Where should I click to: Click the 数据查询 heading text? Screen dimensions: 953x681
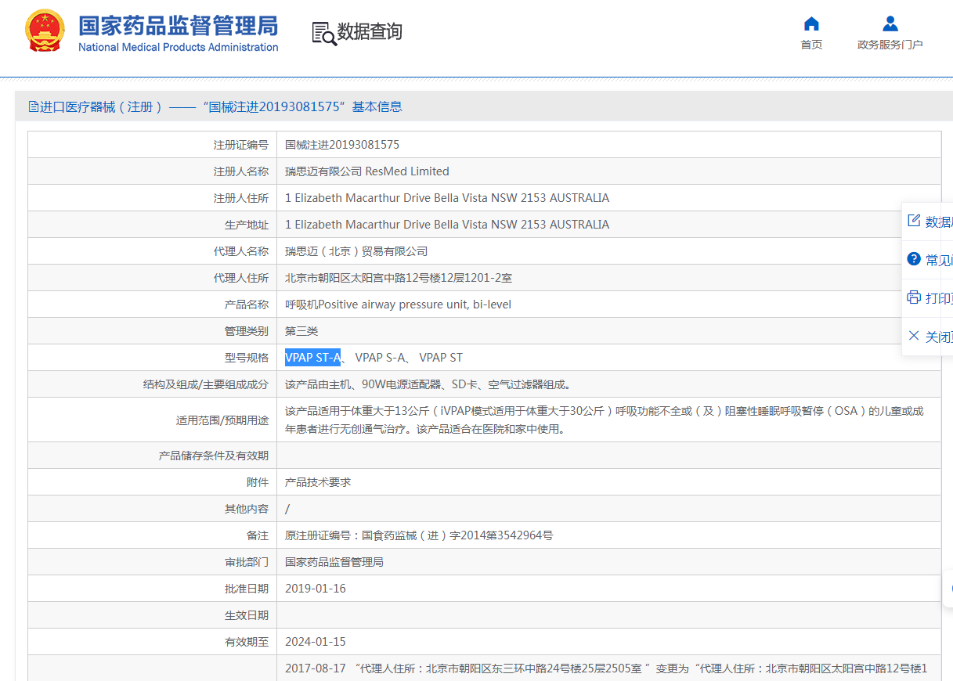click(370, 32)
